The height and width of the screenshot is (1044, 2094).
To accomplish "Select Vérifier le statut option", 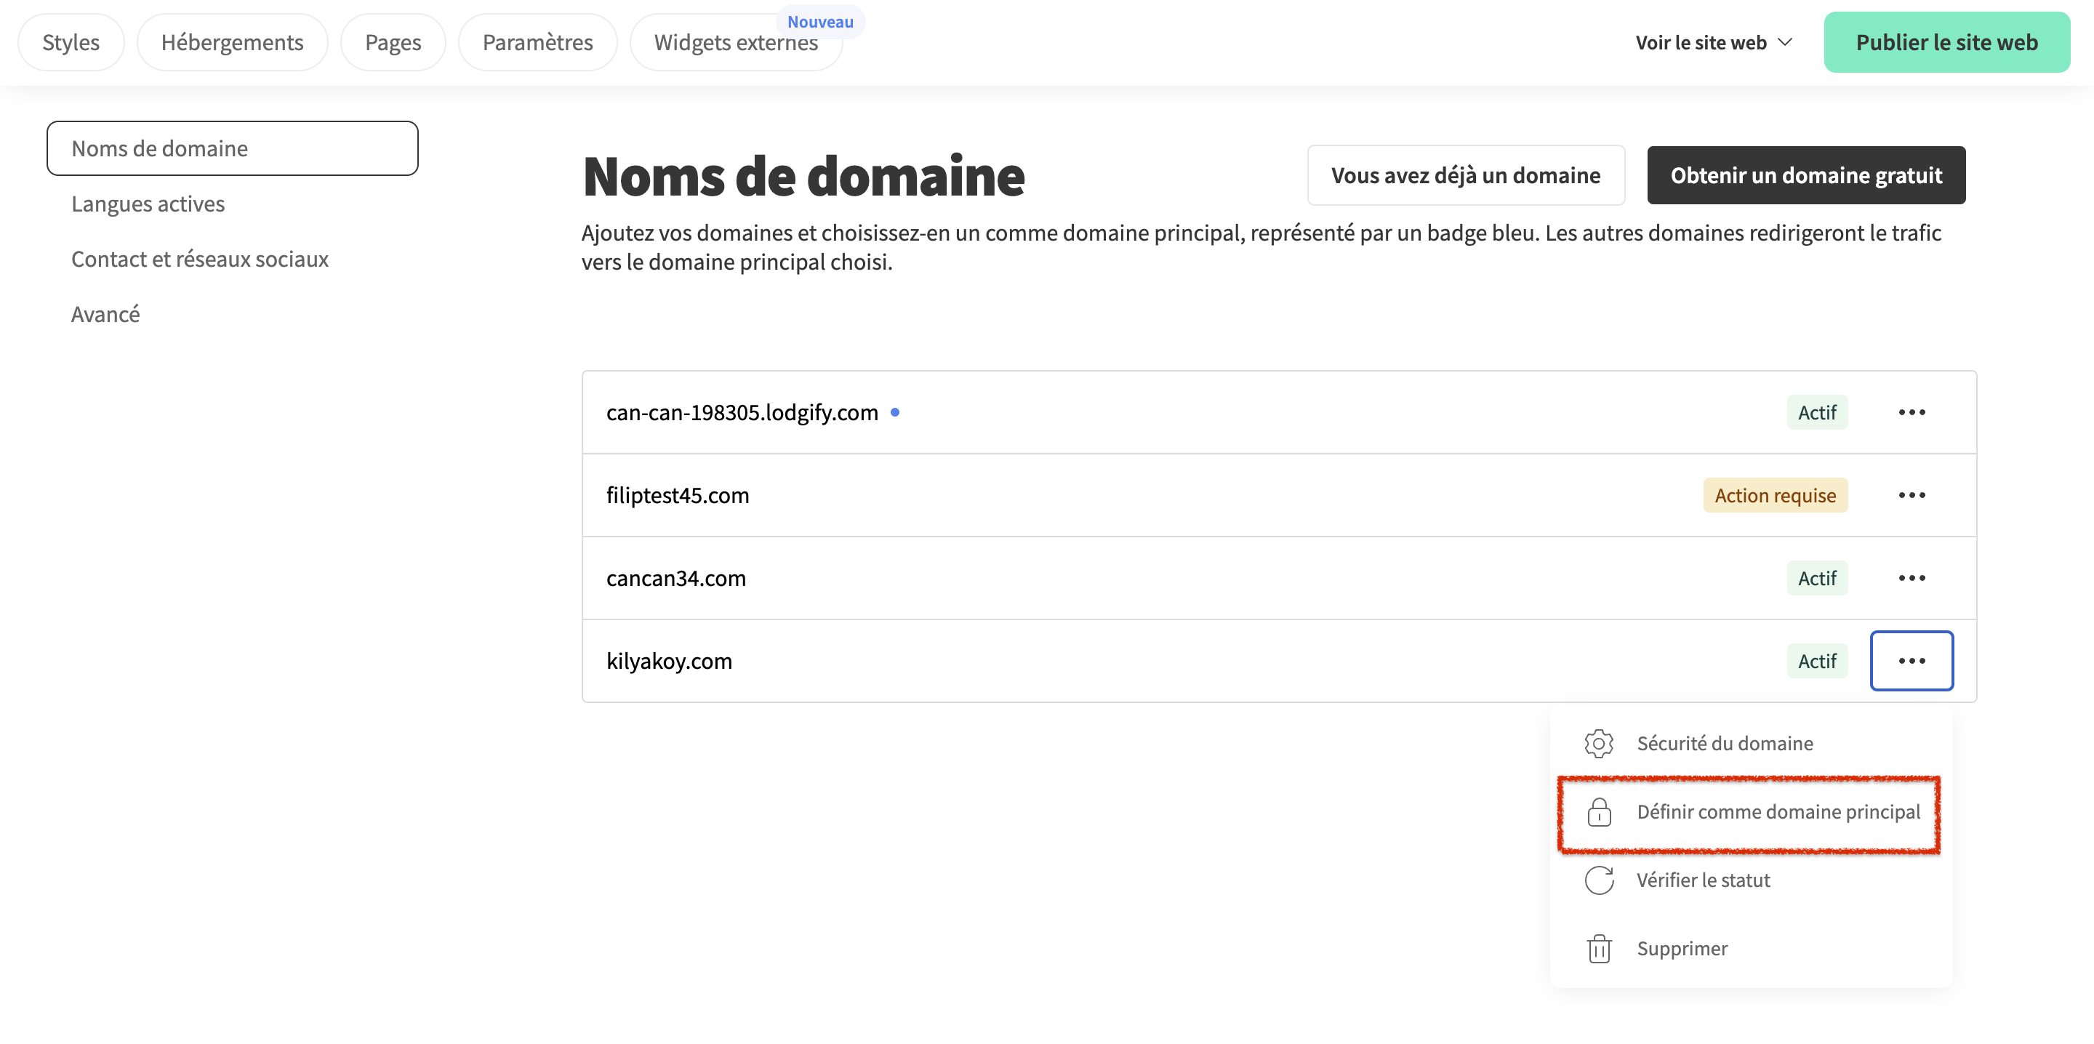I will tap(1750, 880).
